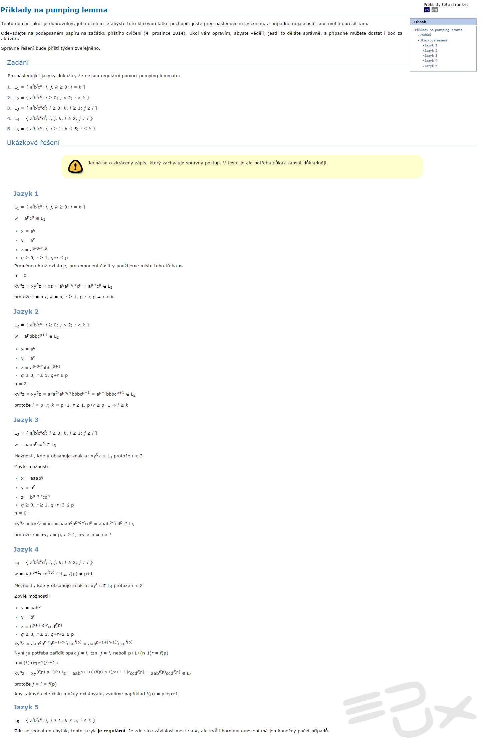Click the watermark logo at page bottom
Screen dimensions: 502x740
pos(410,709)
